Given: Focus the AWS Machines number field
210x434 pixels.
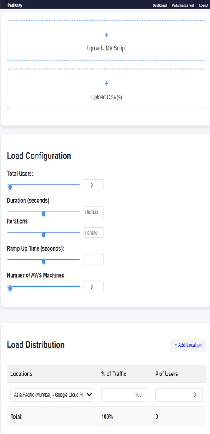Looking at the screenshot, I should coord(94,287).
